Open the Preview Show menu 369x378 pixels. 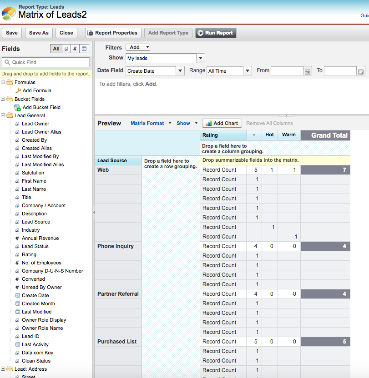(x=187, y=123)
